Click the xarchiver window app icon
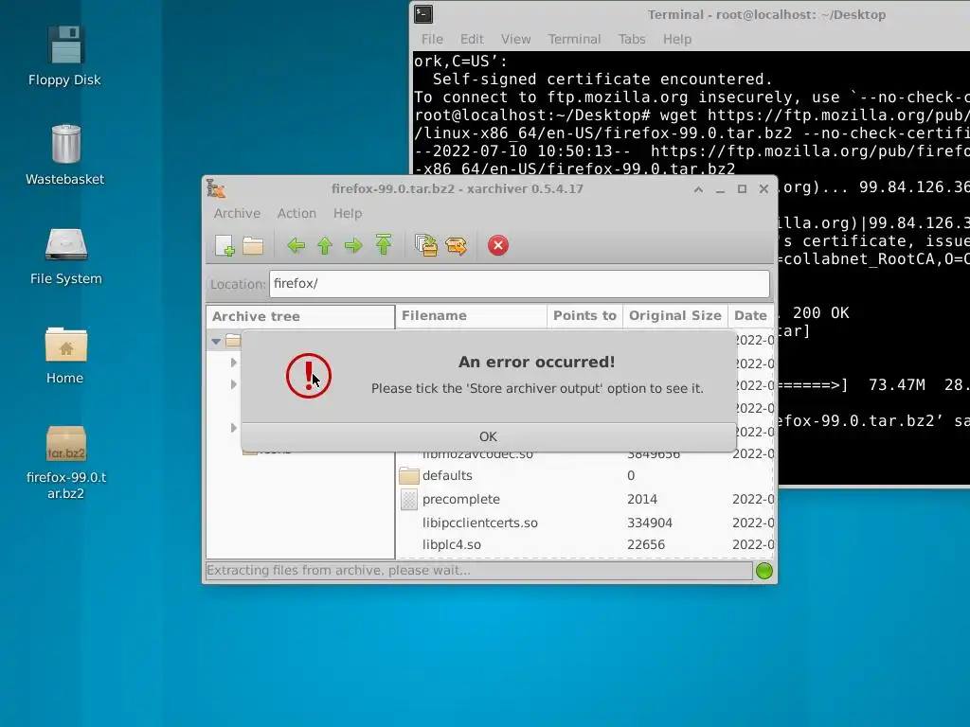The image size is (970, 727). (216, 188)
